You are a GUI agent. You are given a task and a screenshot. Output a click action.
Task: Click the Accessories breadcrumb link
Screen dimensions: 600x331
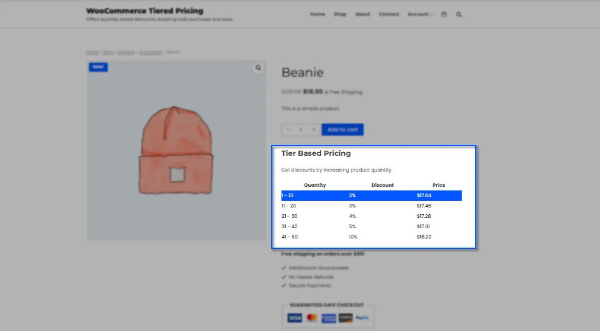pyautogui.click(x=150, y=52)
